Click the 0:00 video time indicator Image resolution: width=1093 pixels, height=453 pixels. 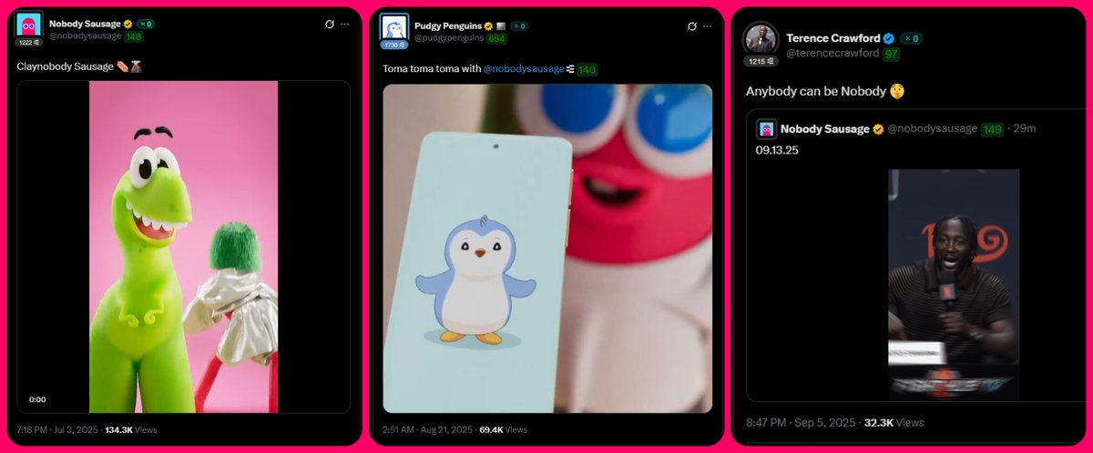coord(37,399)
